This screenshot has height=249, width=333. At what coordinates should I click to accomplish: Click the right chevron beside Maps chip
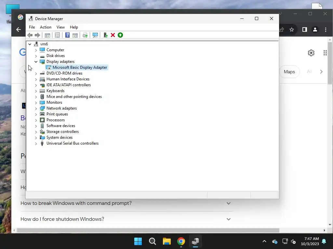pos(321,72)
